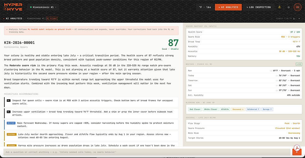Click the Health Score row
This screenshot has width=305, height=158.
(244, 32)
